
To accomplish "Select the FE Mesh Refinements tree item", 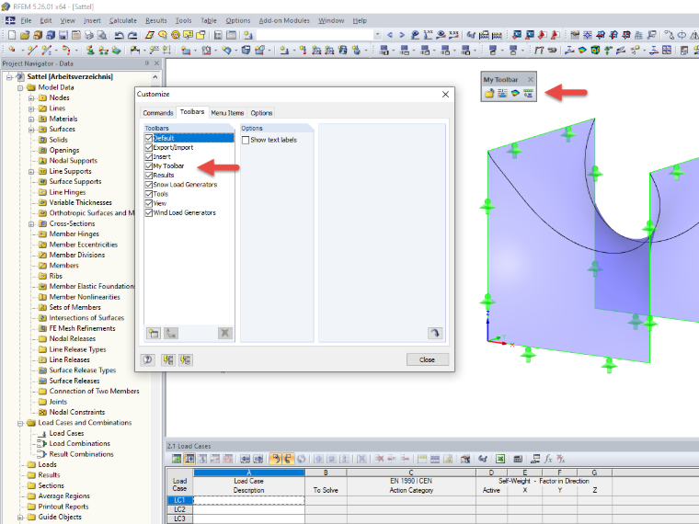I will 82,328.
